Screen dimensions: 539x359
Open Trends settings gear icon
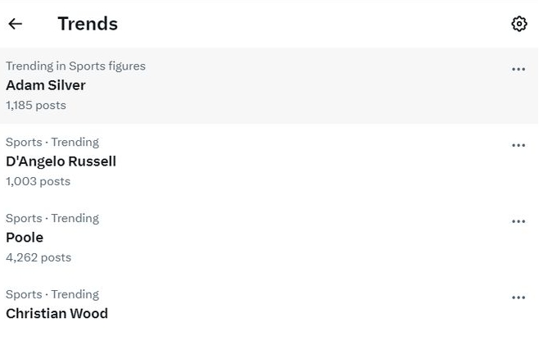pos(519,24)
